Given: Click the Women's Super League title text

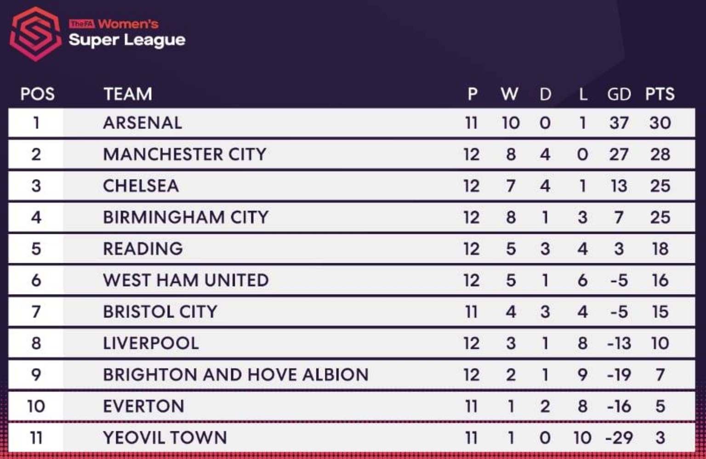Looking at the screenshot, I should point(127,34).
